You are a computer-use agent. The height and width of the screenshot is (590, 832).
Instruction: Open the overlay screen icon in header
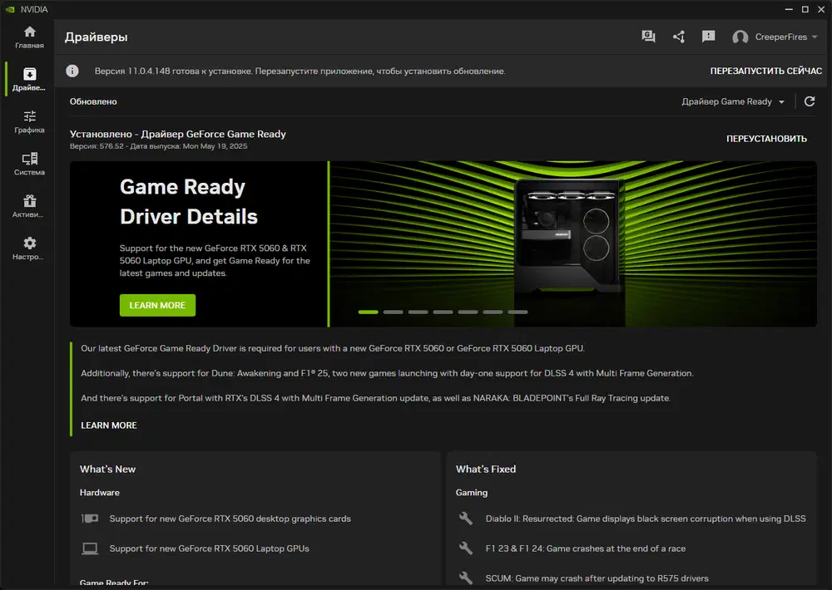tap(648, 37)
